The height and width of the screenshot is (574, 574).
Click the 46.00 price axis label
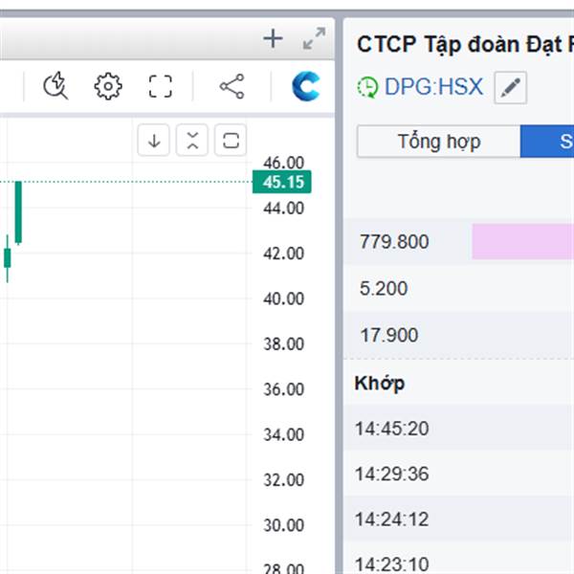[284, 163]
